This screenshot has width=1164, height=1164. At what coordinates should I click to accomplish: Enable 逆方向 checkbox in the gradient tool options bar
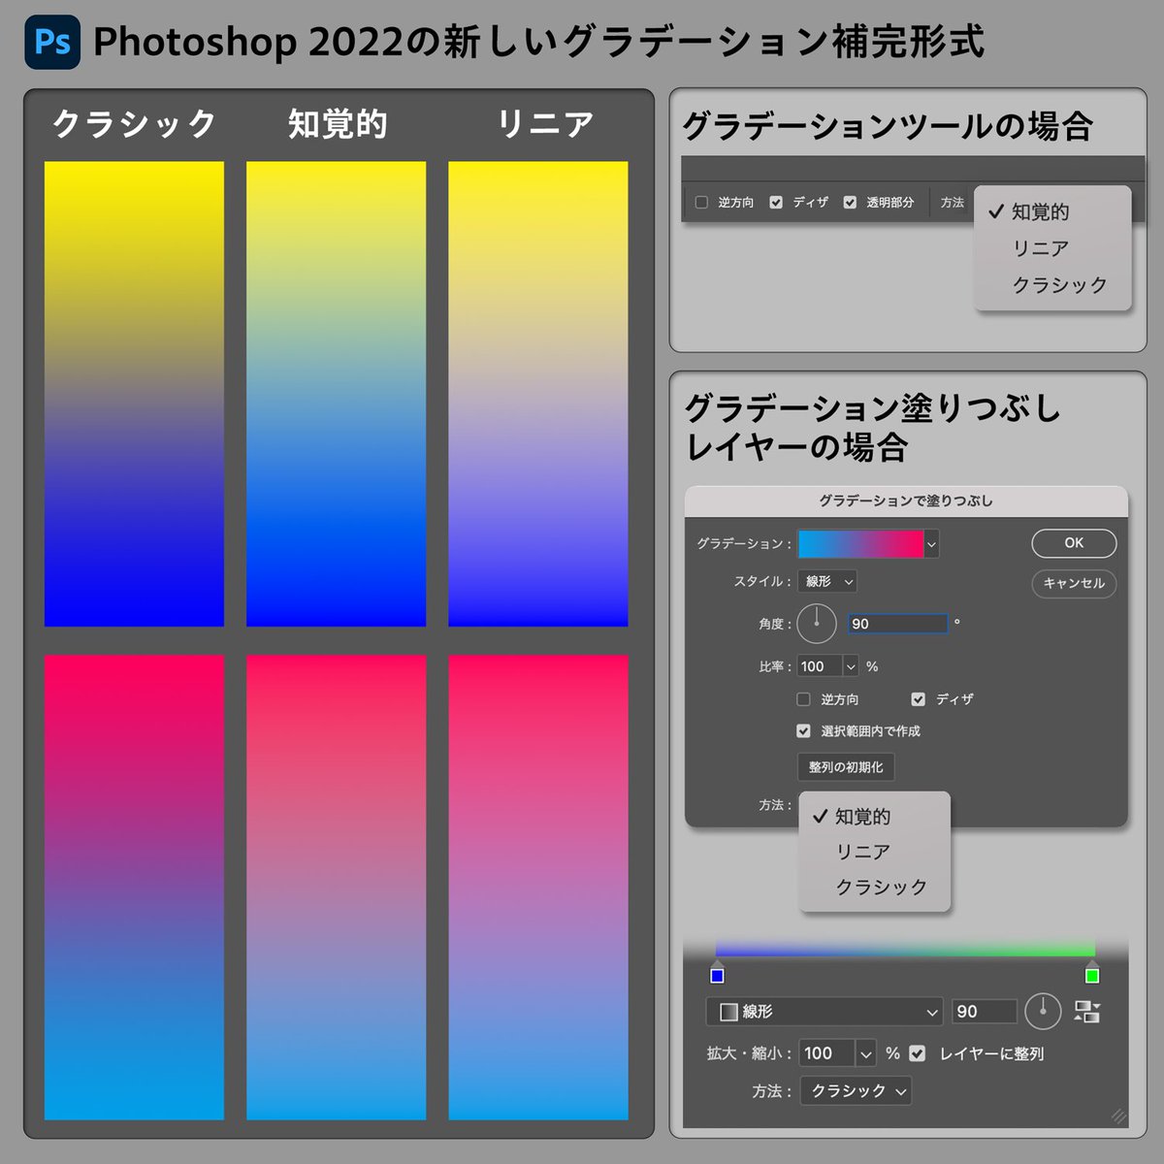(702, 202)
